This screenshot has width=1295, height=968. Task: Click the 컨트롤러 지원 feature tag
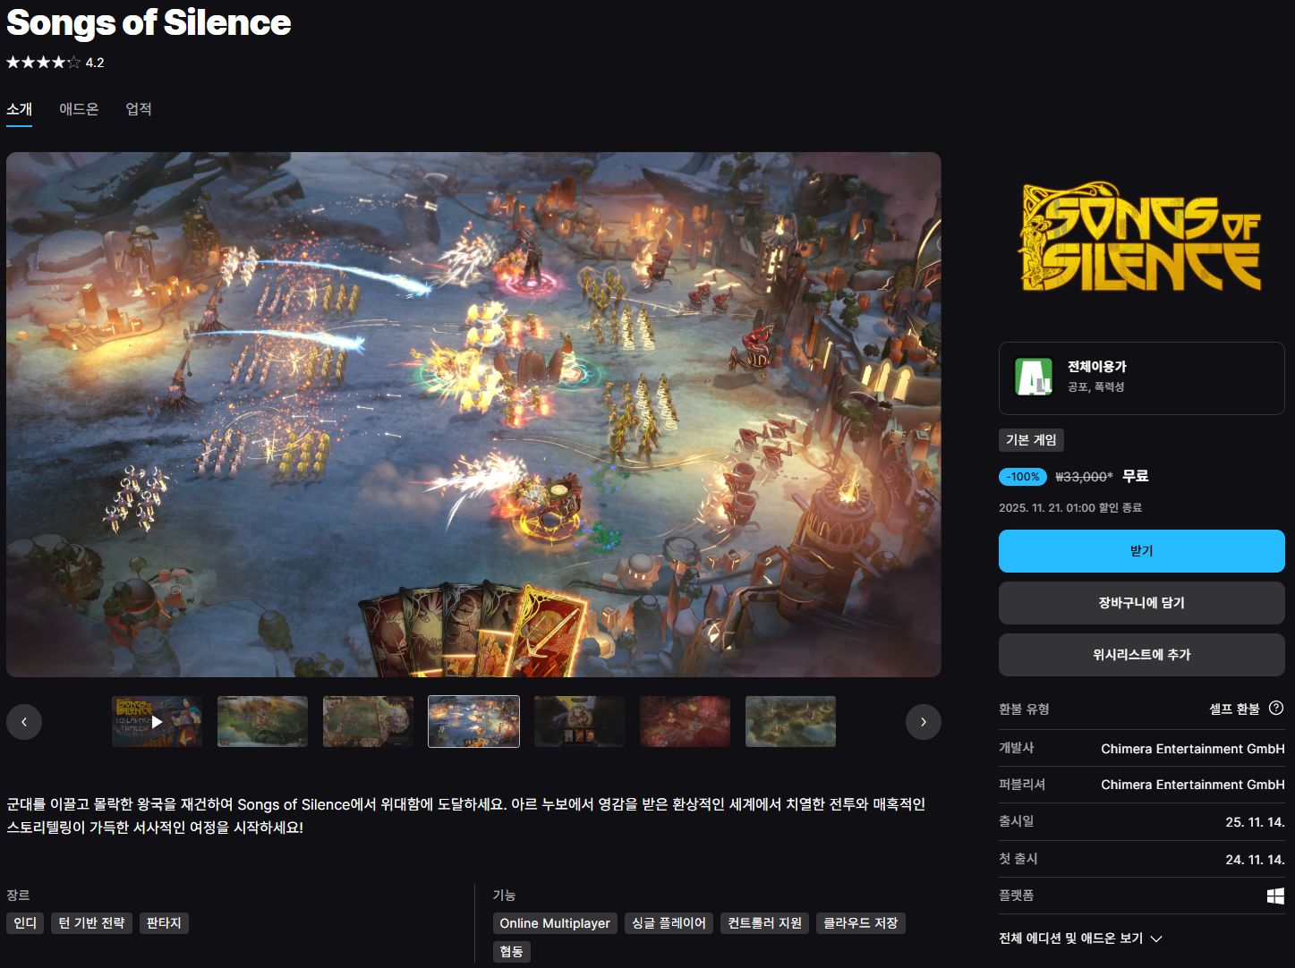click(764, 923)
